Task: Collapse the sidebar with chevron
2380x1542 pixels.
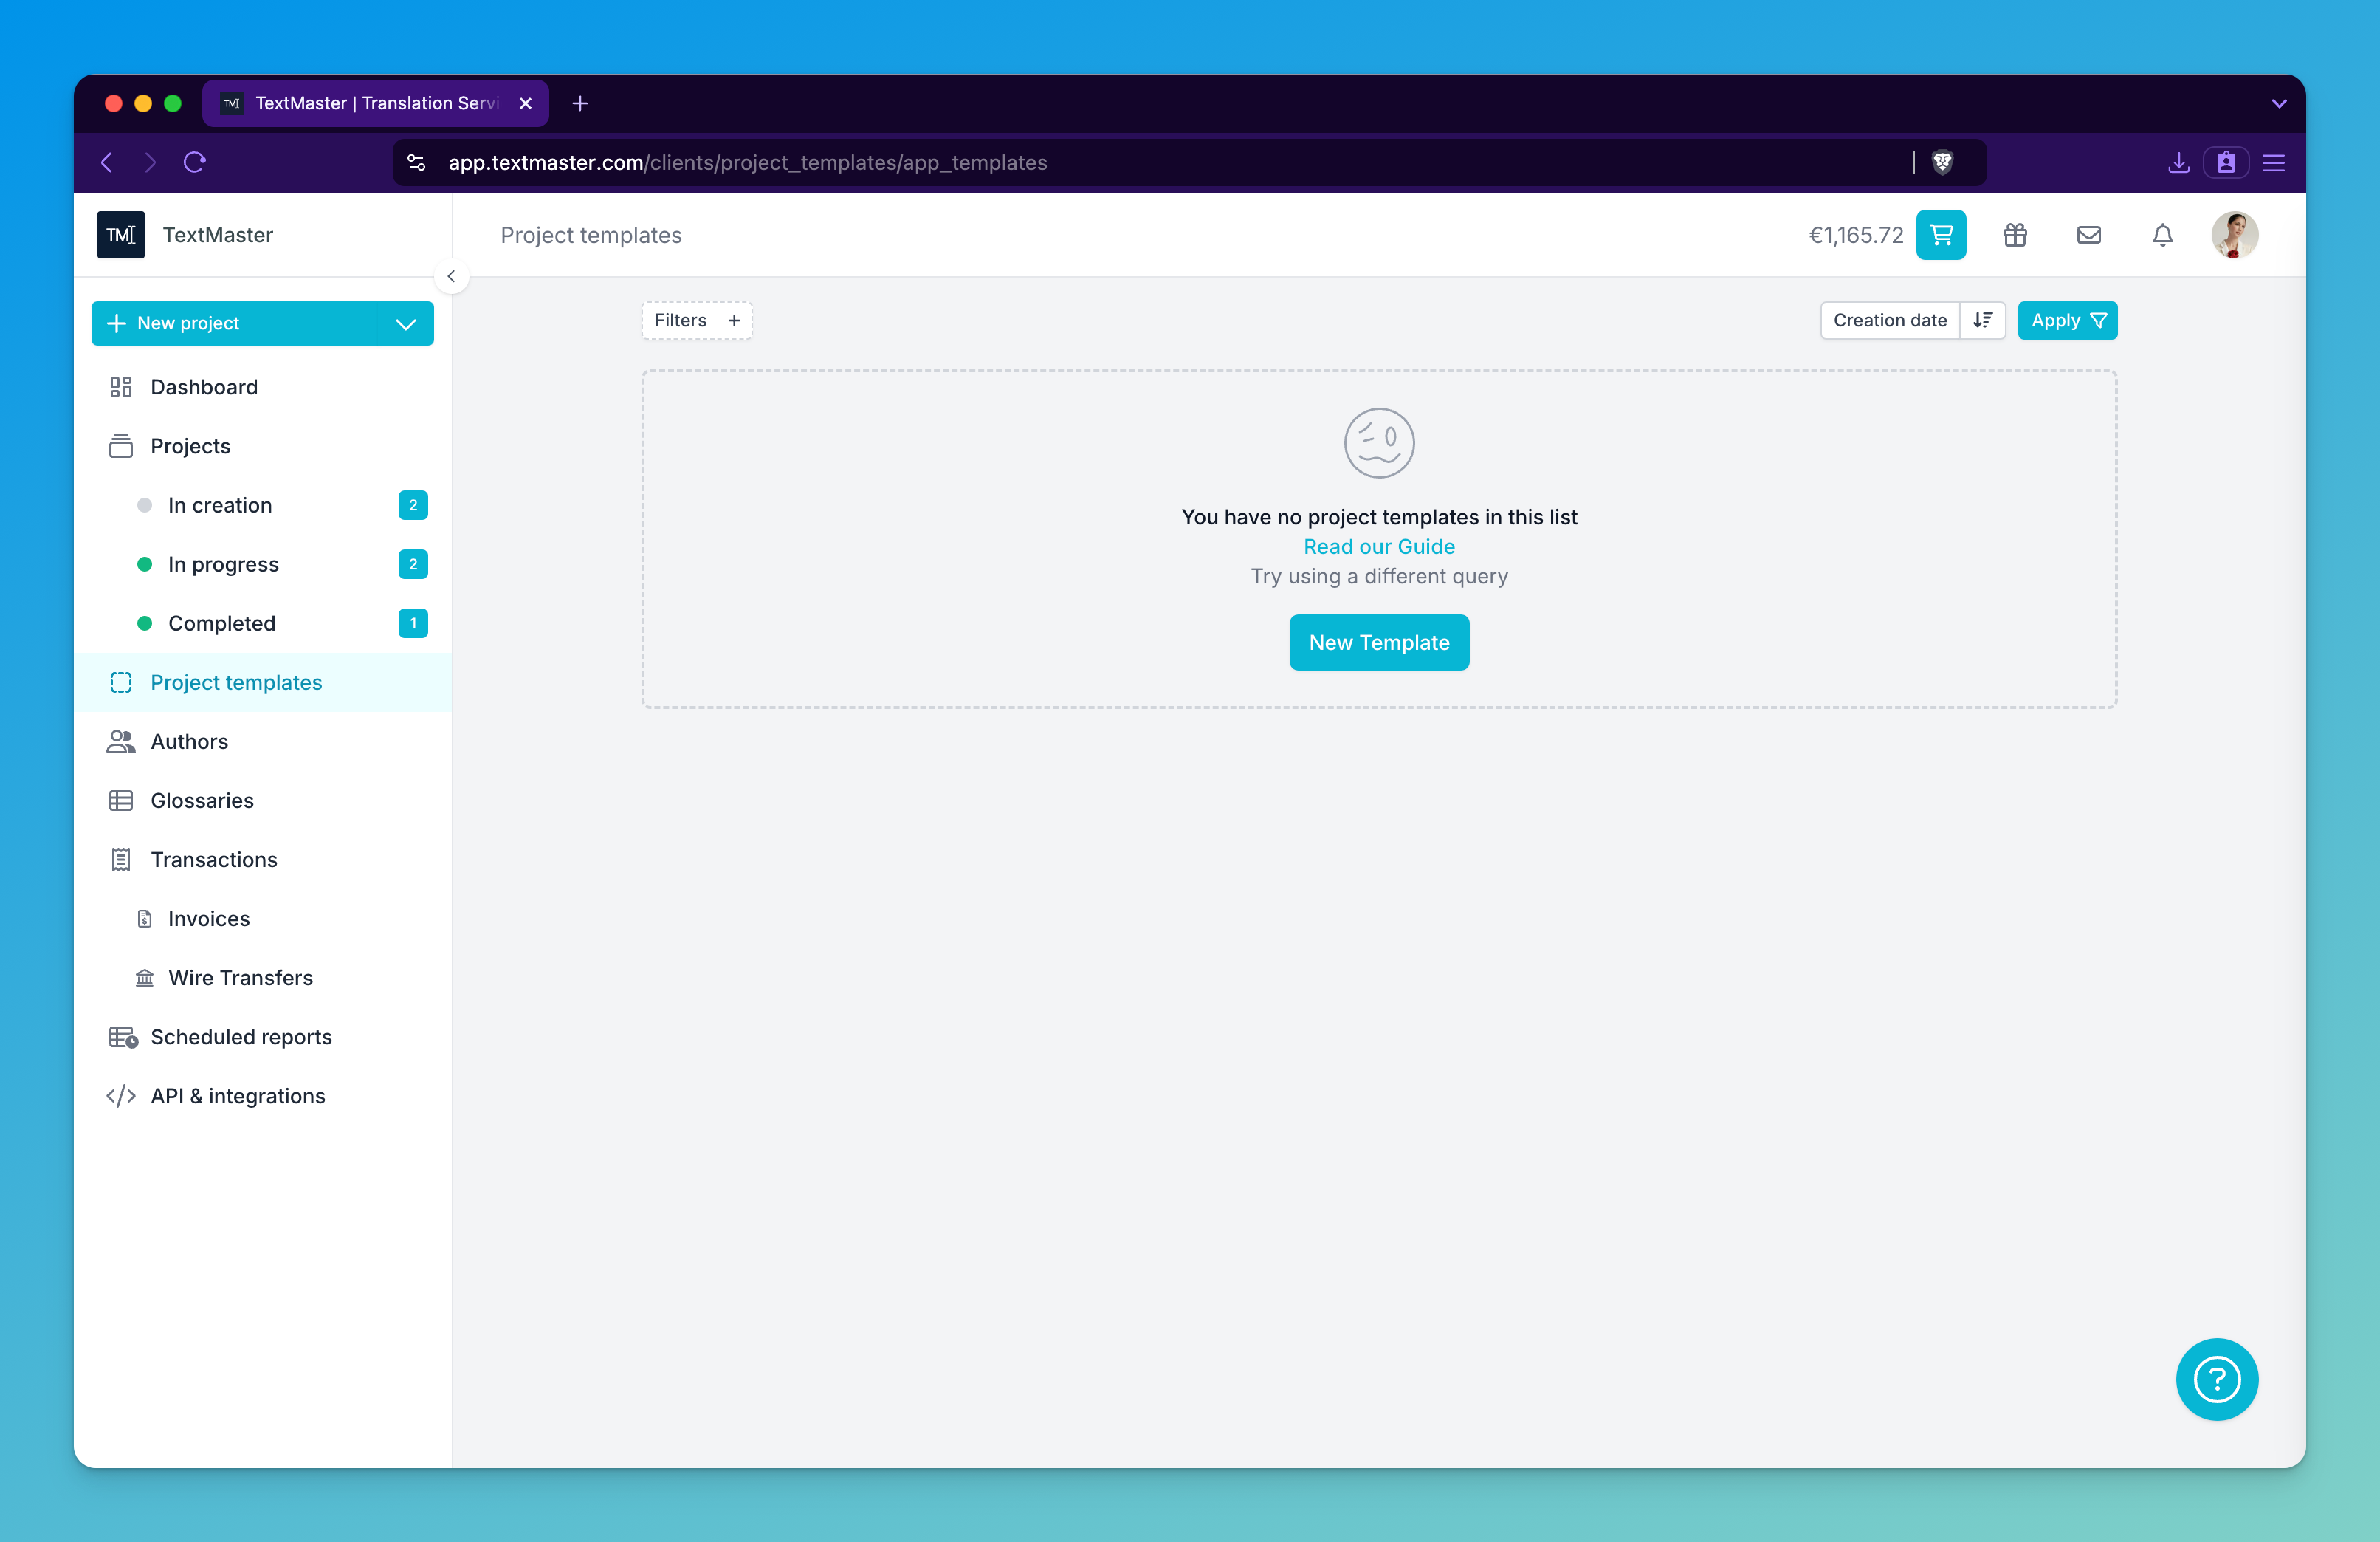Action: (451, 276)
